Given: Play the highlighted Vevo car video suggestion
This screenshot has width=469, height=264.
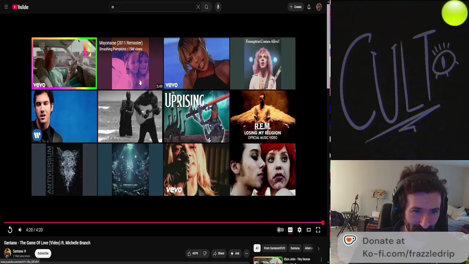Looking at the screenshot, I should point(64,63).
